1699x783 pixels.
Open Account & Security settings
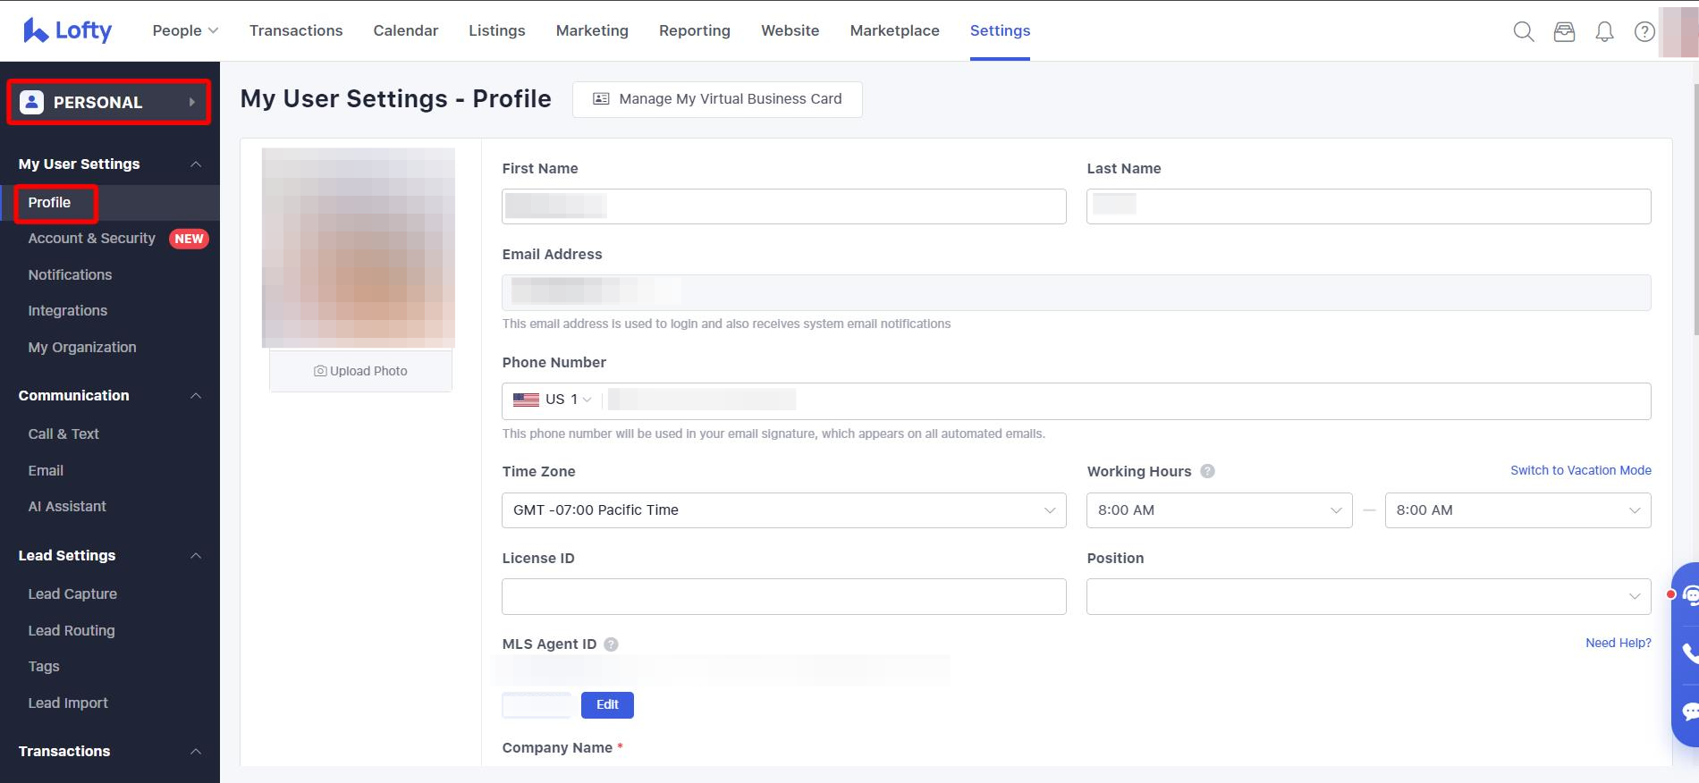91,239
